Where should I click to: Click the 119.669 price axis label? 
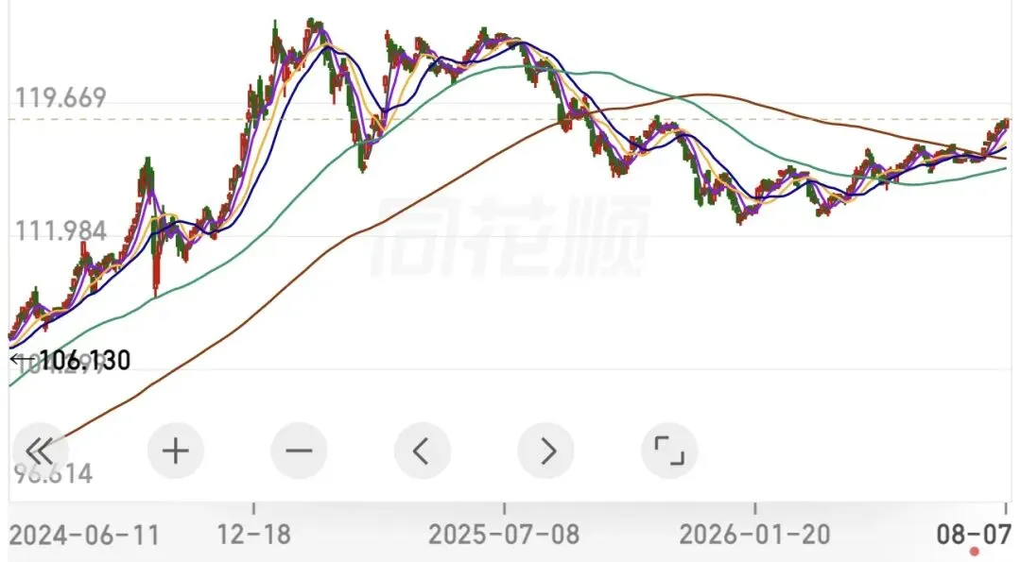coord(61,98)
